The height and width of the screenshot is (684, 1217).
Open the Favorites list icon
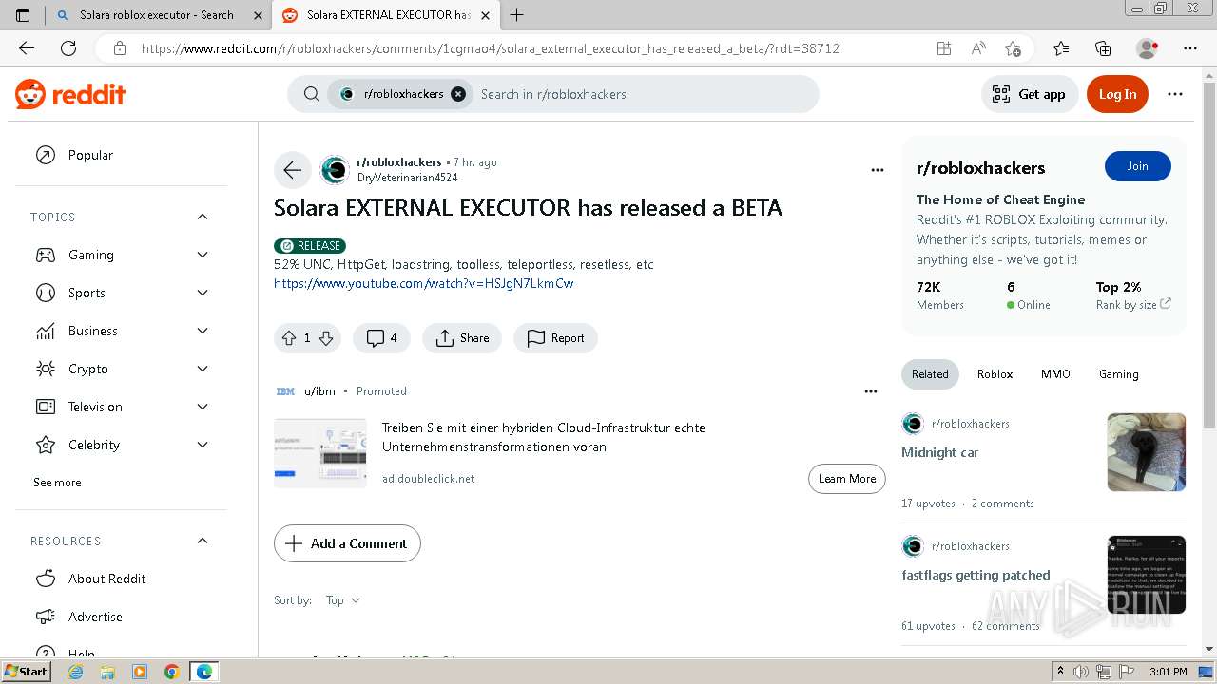pyautogui.click(x=1061, y=48)
